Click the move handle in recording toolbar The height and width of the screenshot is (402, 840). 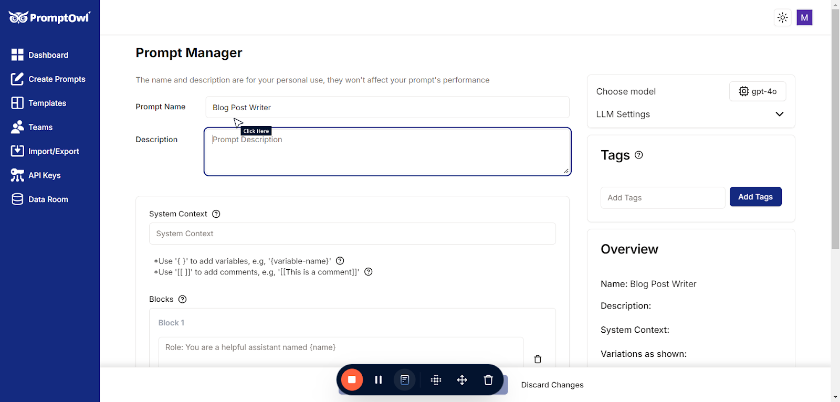(462, 379)
